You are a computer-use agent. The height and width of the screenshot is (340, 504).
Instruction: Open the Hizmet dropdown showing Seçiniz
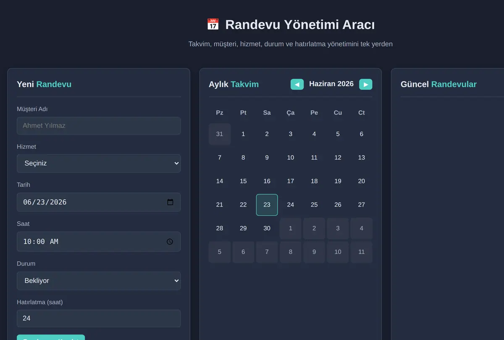click(x=99, y=164)
